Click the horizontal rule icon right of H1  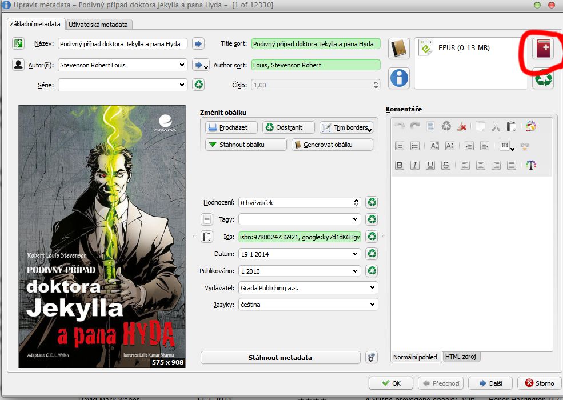[525, 146]
